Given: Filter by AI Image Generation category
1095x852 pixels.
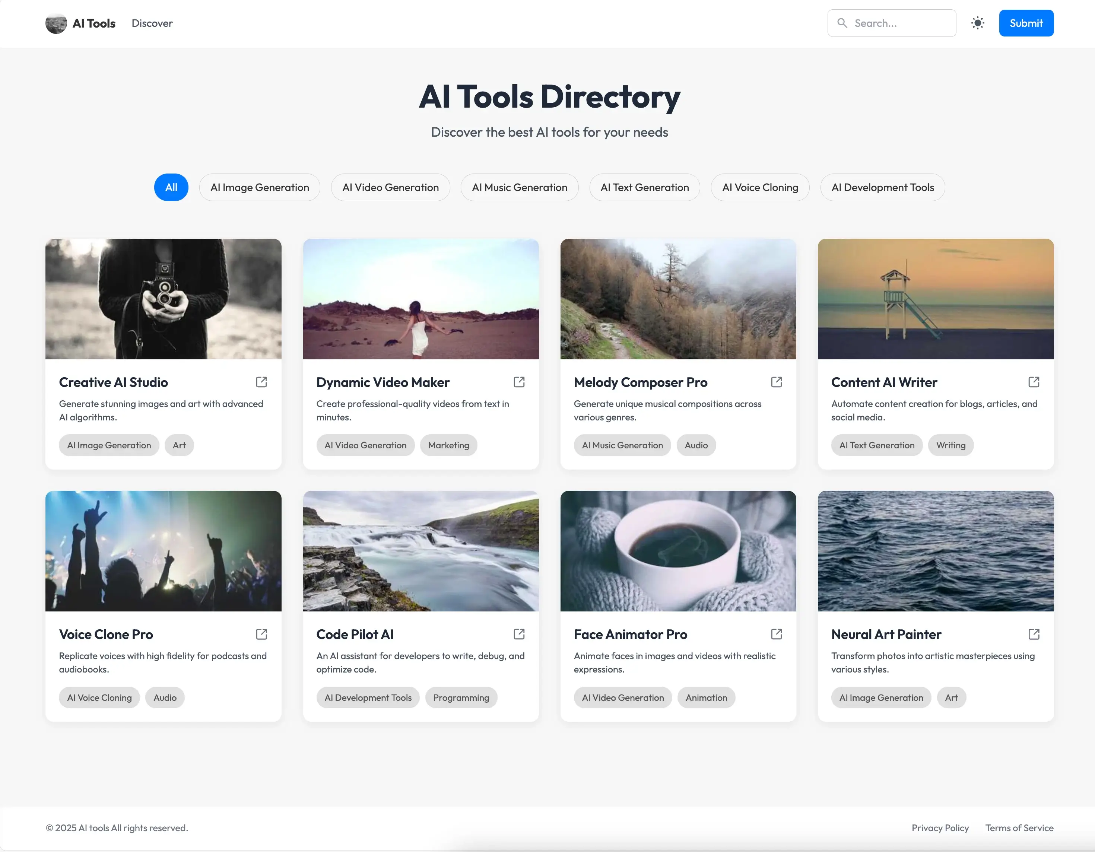Looking at the screenshot, I should 260,187.
